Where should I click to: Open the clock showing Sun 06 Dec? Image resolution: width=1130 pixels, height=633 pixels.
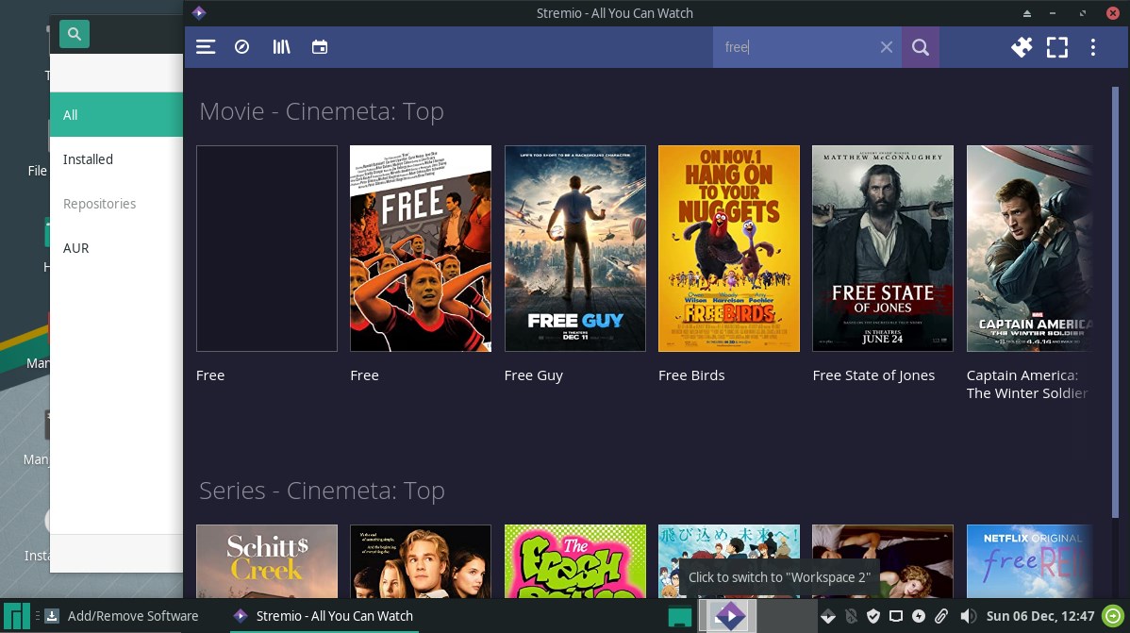point(1039,616)
